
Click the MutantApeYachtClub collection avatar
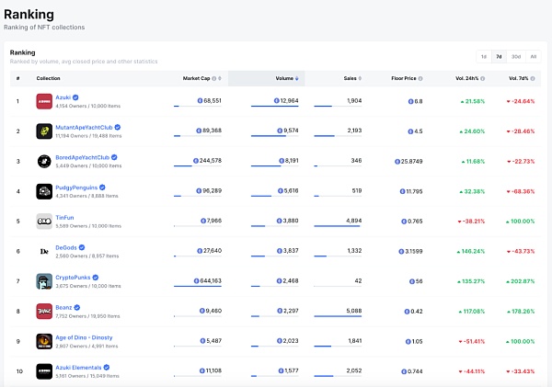(x=44, y=131)
